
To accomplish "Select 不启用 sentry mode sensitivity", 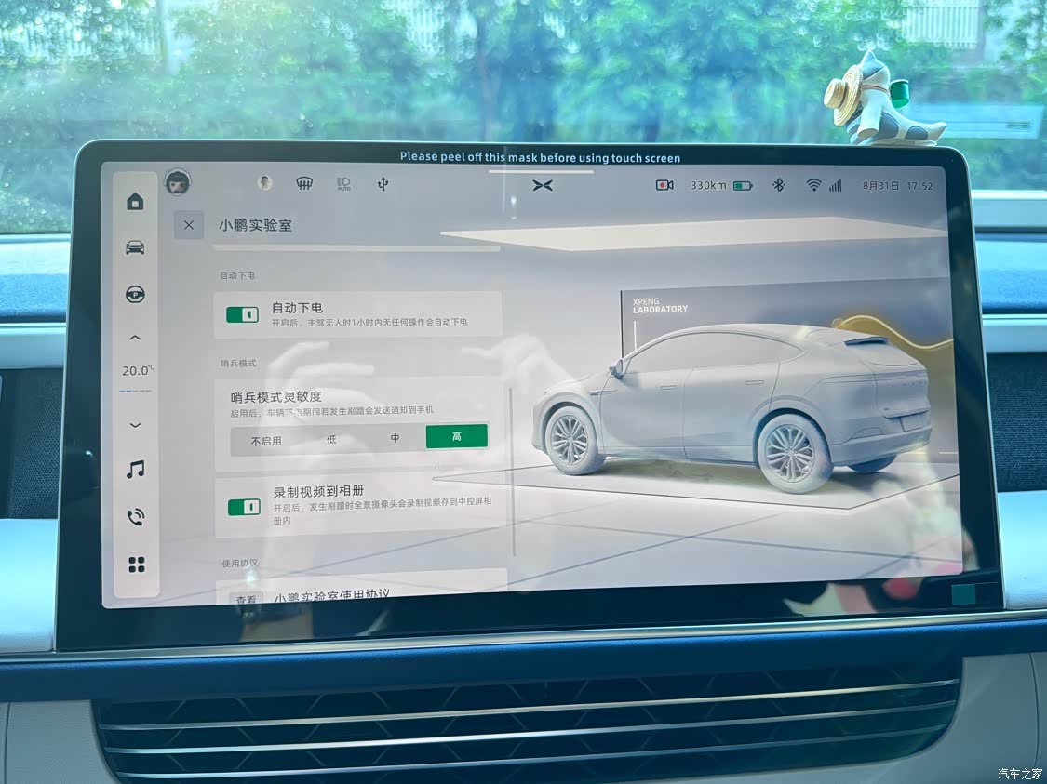I will click(266, 440).
